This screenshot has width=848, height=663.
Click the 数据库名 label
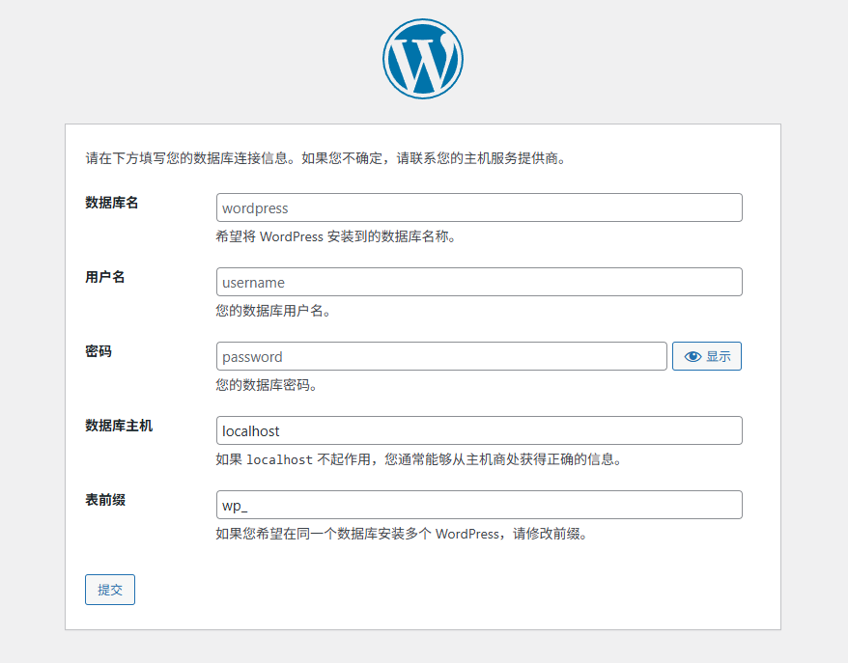(112, 203)
